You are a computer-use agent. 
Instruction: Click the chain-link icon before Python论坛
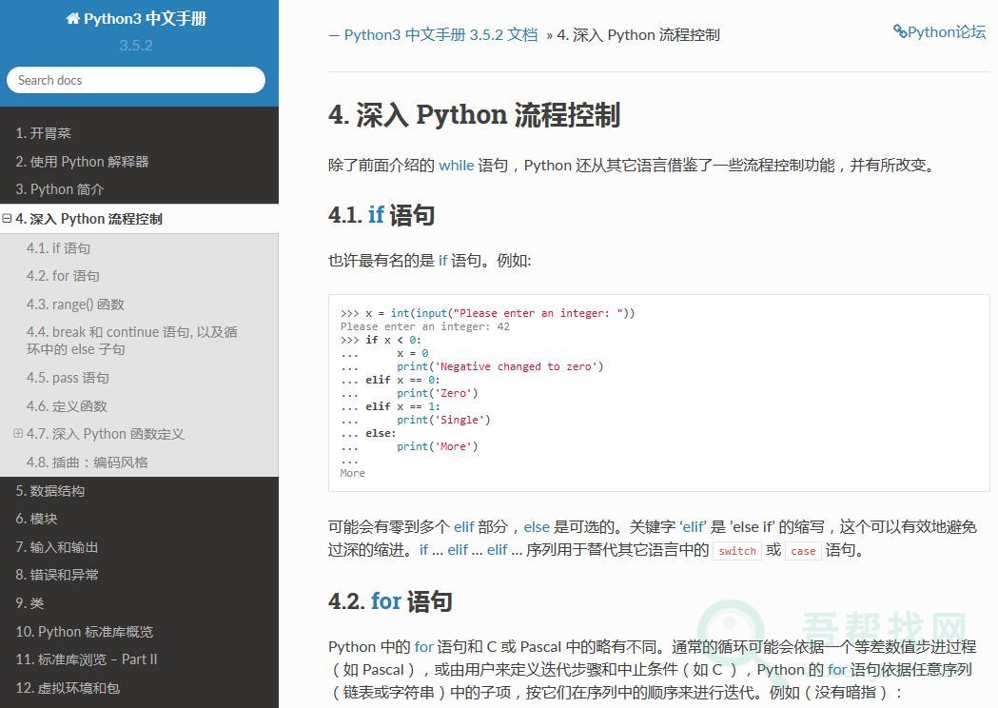[899, 31]
